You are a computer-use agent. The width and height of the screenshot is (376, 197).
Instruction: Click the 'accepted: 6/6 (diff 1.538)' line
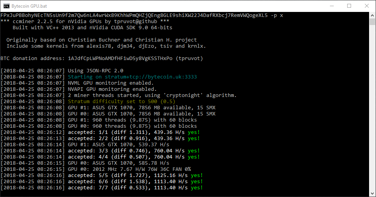(x=102, y=182)
